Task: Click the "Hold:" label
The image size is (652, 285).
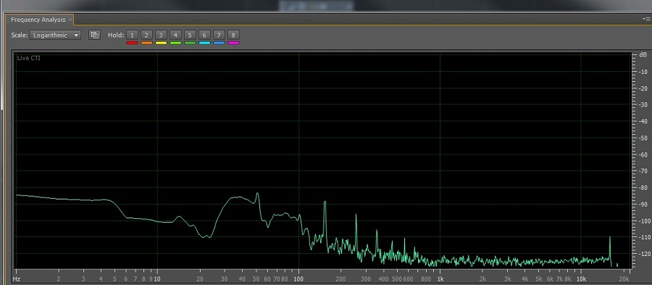Action: [116, 36]
